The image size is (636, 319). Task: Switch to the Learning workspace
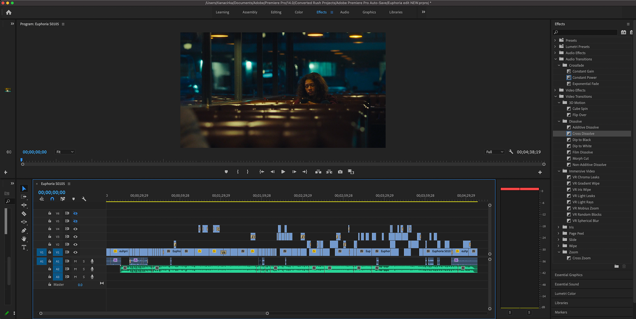click(222, 12)
